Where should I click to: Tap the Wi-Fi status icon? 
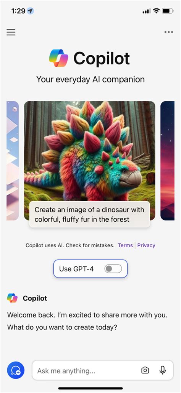(157, 11)
